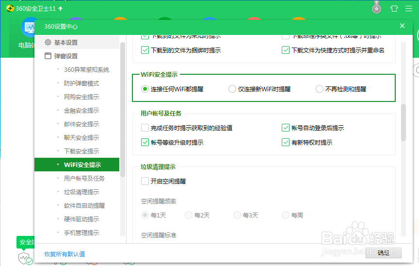The image size is (419, 266).
Task: Uncheck 有新特权时提示
Action: 285,143
